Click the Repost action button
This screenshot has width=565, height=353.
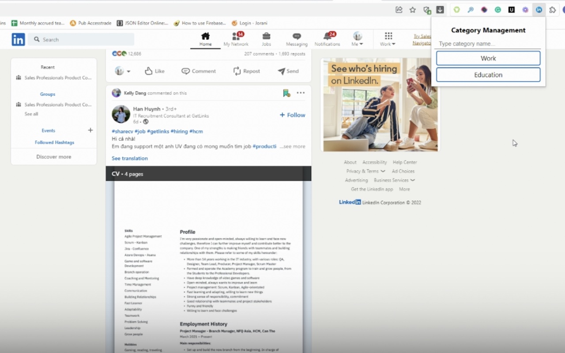[x=247, y=71]
